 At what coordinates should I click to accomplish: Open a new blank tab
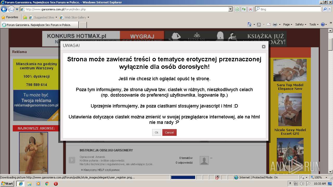(83, 25)
